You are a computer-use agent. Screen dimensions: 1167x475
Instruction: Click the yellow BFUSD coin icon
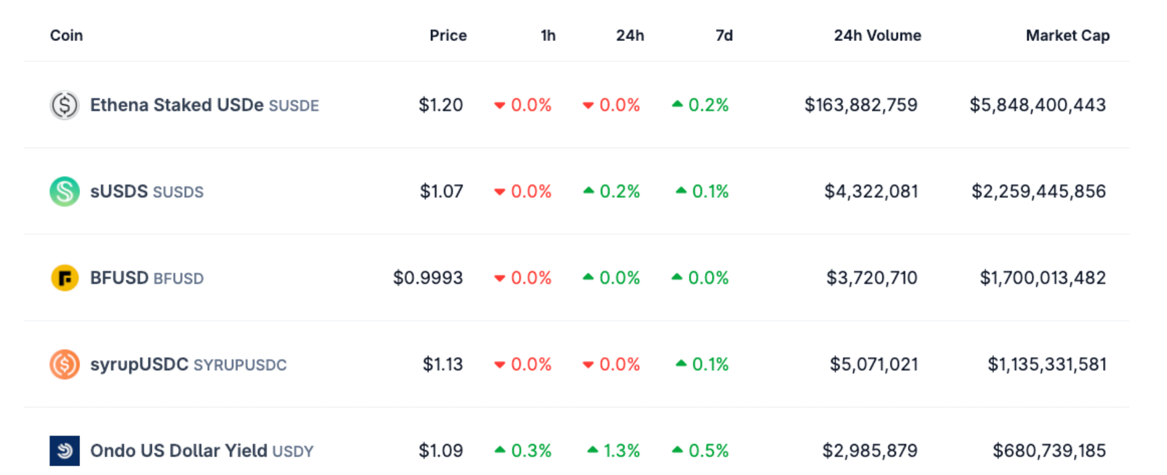pyautogui.click(x=64, y=278)
